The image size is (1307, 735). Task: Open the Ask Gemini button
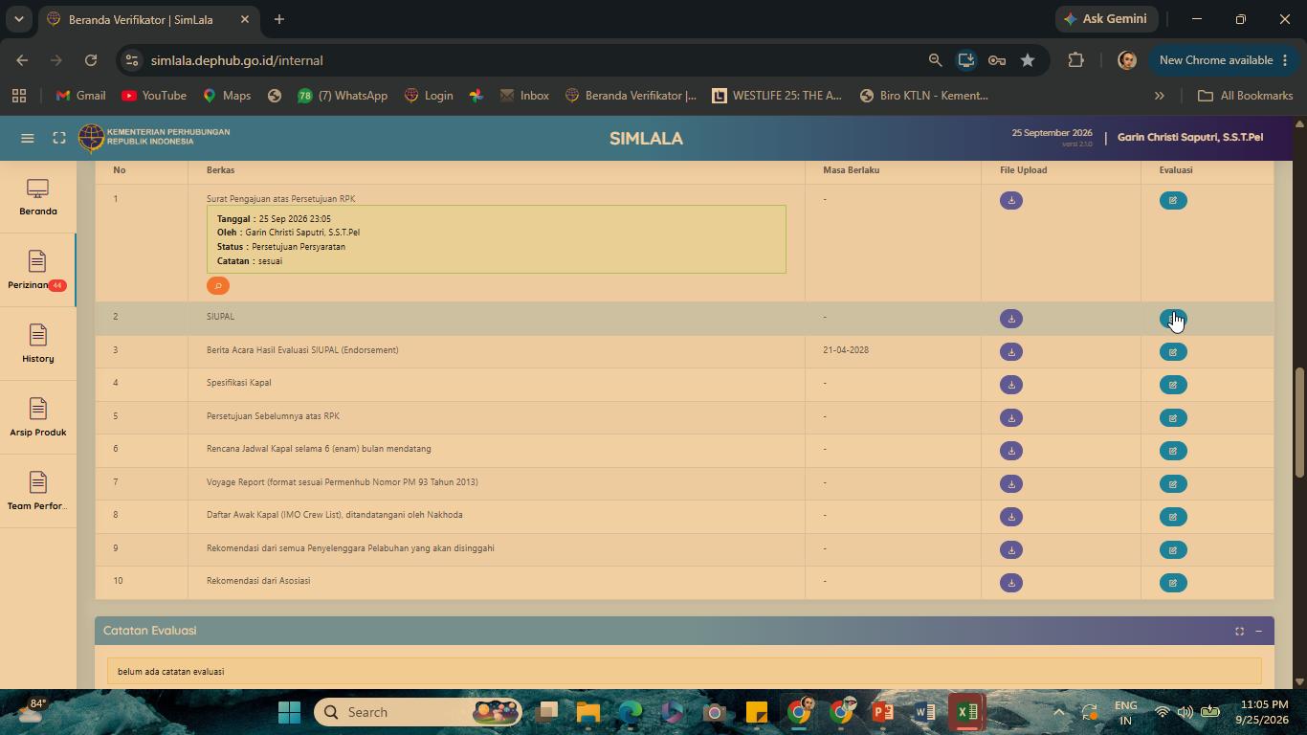click(1105, 19)
